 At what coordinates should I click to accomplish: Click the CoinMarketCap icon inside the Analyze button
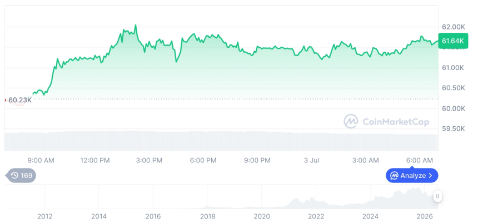tap(394, 175)
